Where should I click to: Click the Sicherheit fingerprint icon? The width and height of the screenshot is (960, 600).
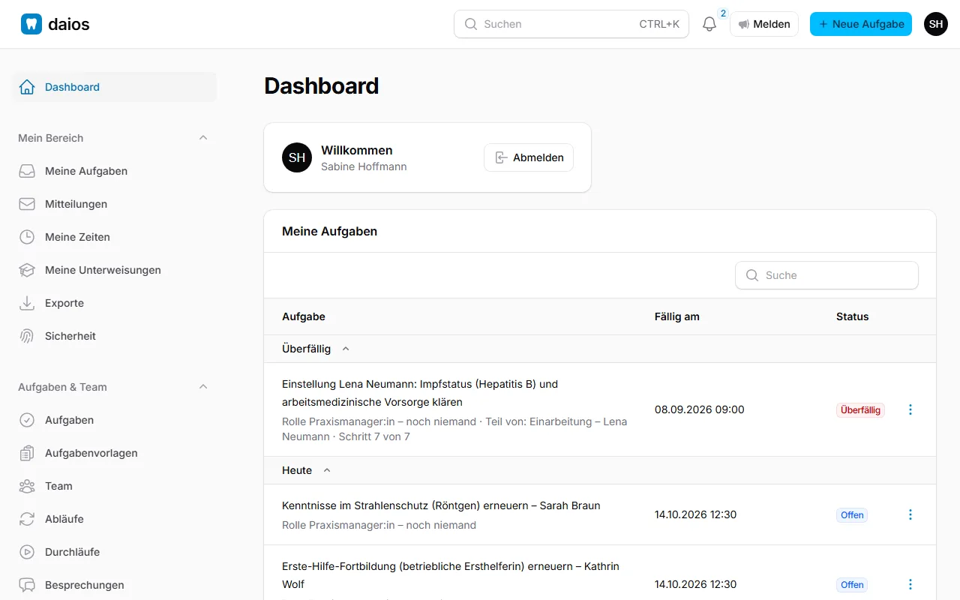pyautogui.click(x=27, y=336)
